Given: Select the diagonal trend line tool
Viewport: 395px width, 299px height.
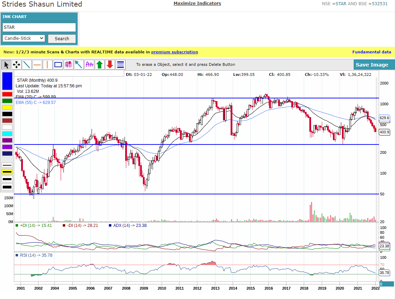Looking at the screenshot, I should [27, 65].
